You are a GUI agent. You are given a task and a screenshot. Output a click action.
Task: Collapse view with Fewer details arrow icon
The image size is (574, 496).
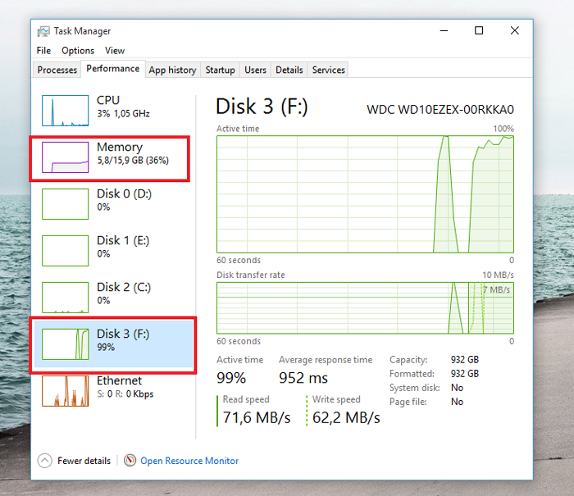click(44, 461)
